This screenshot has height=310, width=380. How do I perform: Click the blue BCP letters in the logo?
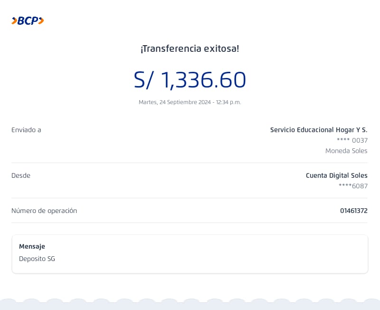[28, 21]
